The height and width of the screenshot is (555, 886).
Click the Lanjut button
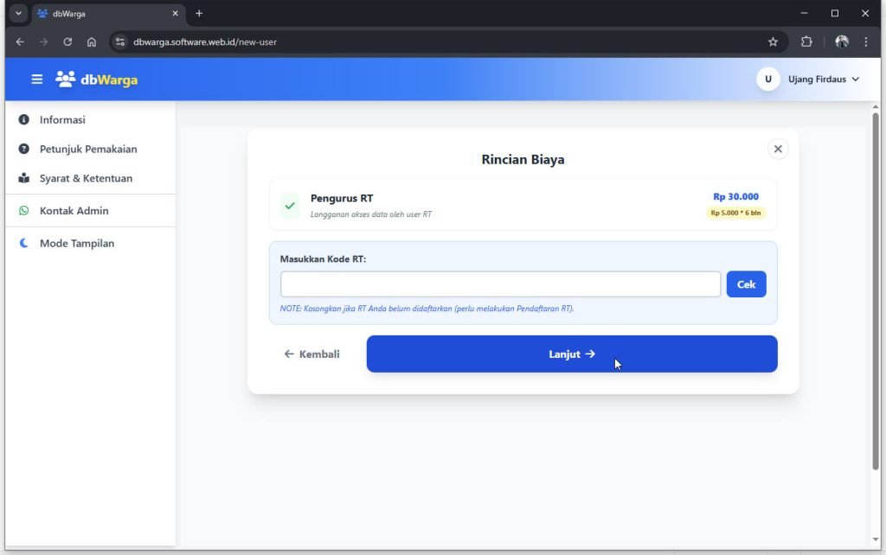pyautogui.click(x=571, y=354)
